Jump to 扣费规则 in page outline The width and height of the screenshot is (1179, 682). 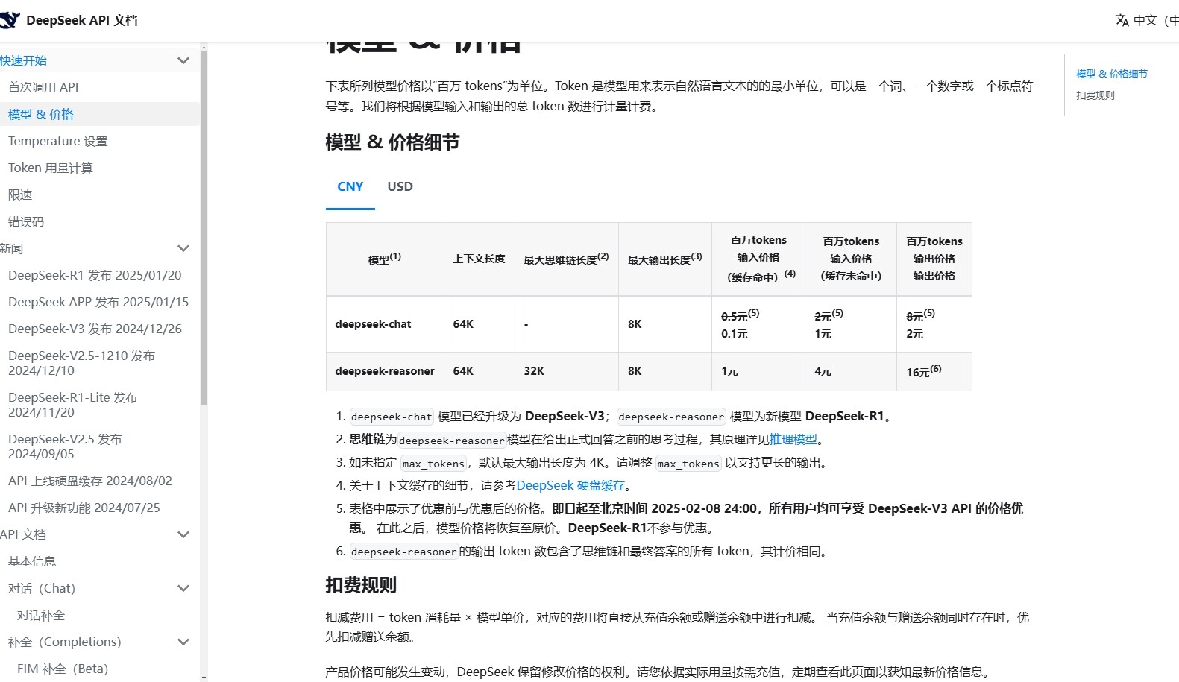point(1095,95)
